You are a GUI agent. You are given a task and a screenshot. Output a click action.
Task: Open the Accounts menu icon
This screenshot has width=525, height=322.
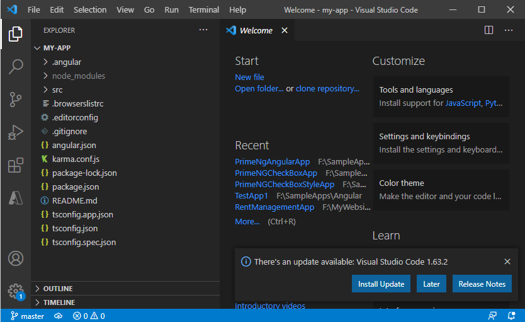point(15,258)
